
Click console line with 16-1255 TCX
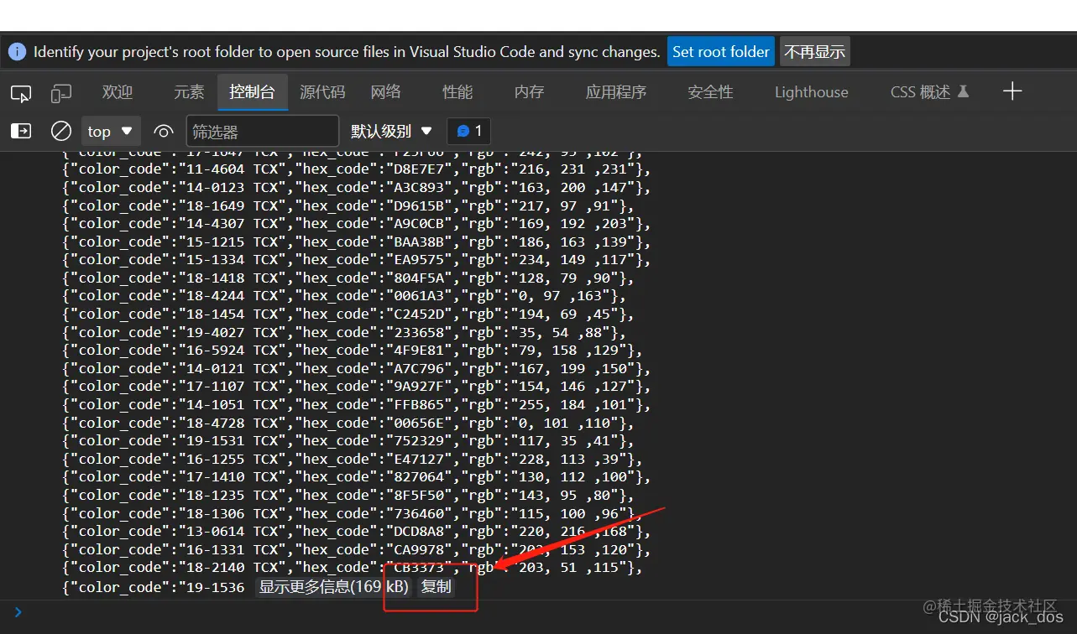pos(353,459)
